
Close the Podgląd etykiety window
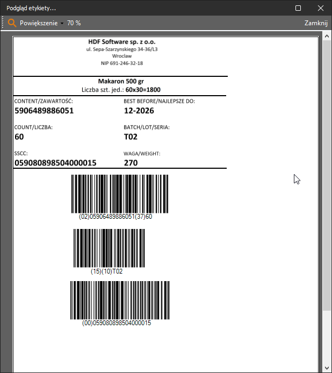pos(320,8)
